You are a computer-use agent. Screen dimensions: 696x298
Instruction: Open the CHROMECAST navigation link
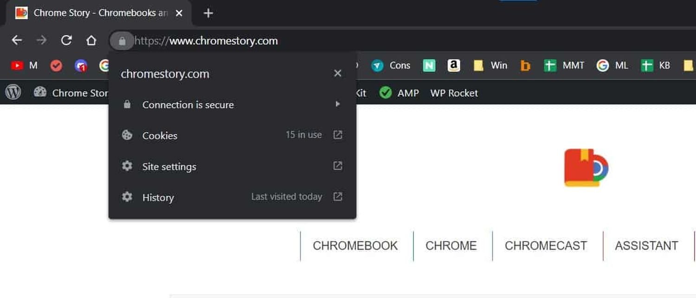pyautogui.click(x=546, y=246)
